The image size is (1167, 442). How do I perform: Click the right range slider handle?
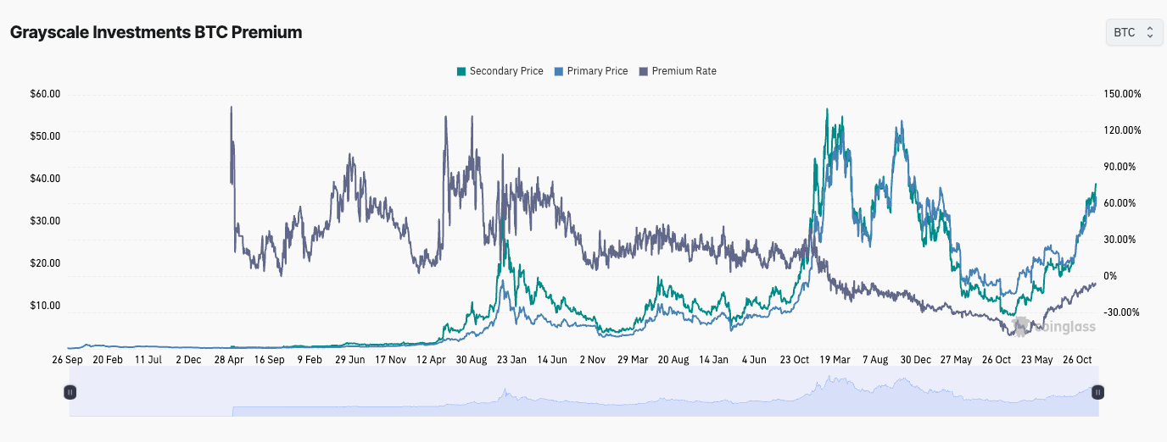(x=1097, y=392)
